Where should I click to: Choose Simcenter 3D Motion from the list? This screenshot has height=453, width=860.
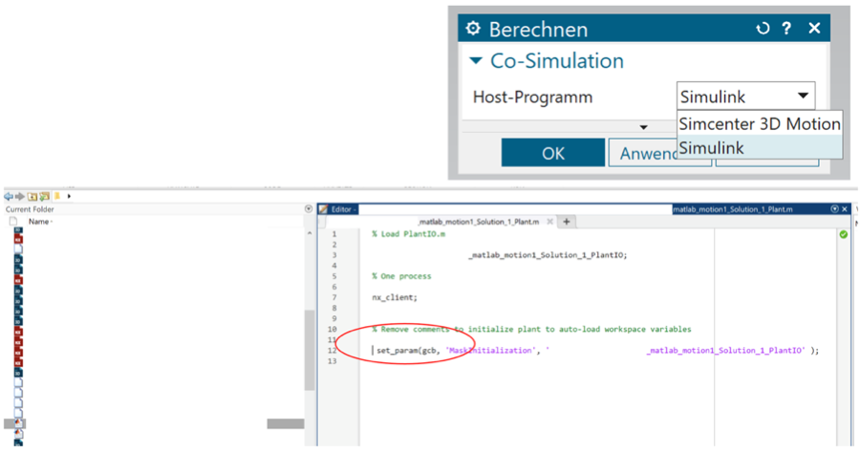click(x=760, y=124)
